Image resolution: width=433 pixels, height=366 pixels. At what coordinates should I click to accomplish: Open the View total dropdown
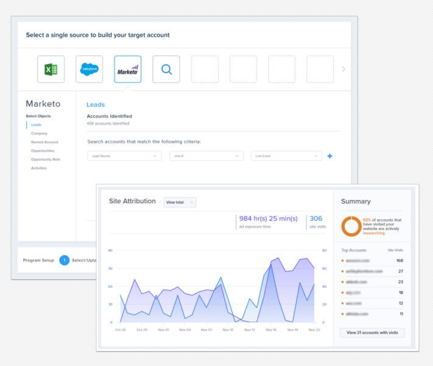180,203
